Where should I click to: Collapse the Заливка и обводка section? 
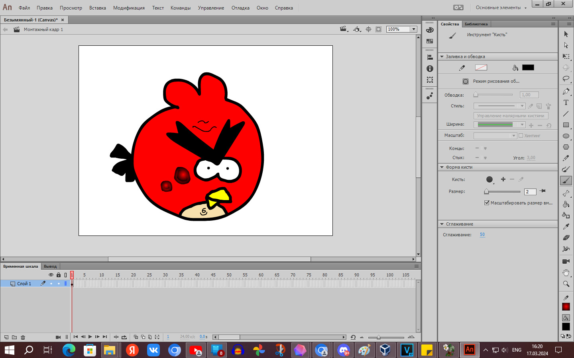tap(442, 57)
